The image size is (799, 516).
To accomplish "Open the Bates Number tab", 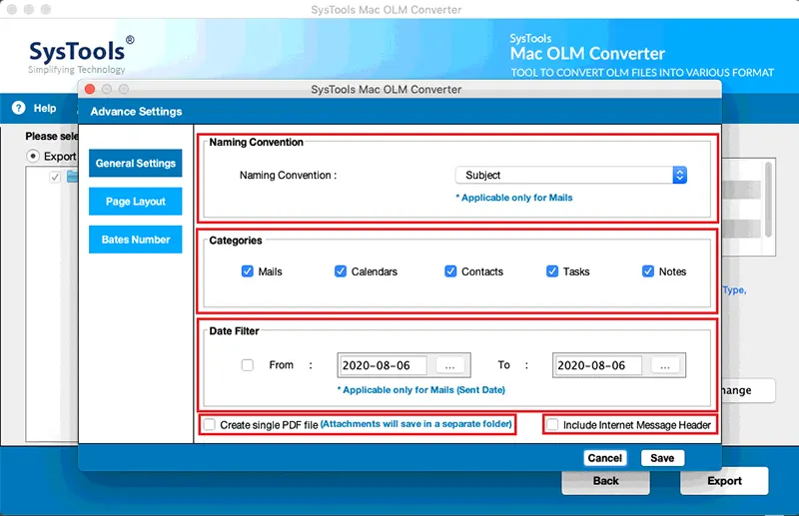I will (x=136, y=240).
